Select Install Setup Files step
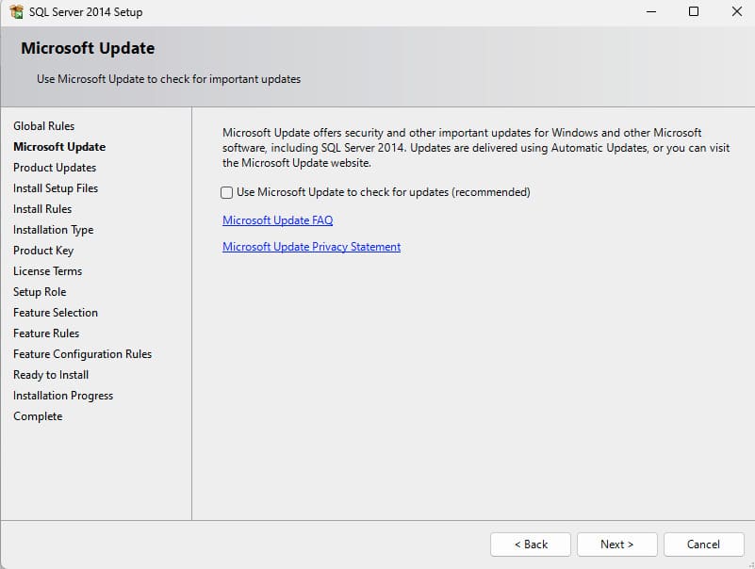 click(56, 188)
